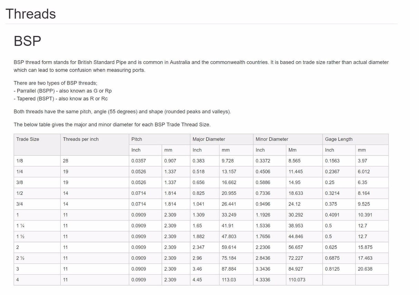
Task: Select the Major Diameter column header
Action: (x=209, y=139)
